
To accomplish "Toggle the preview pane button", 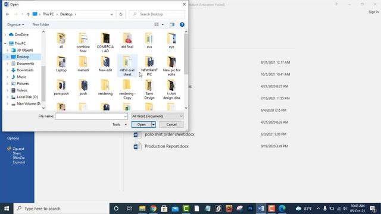I will (172, 24).
